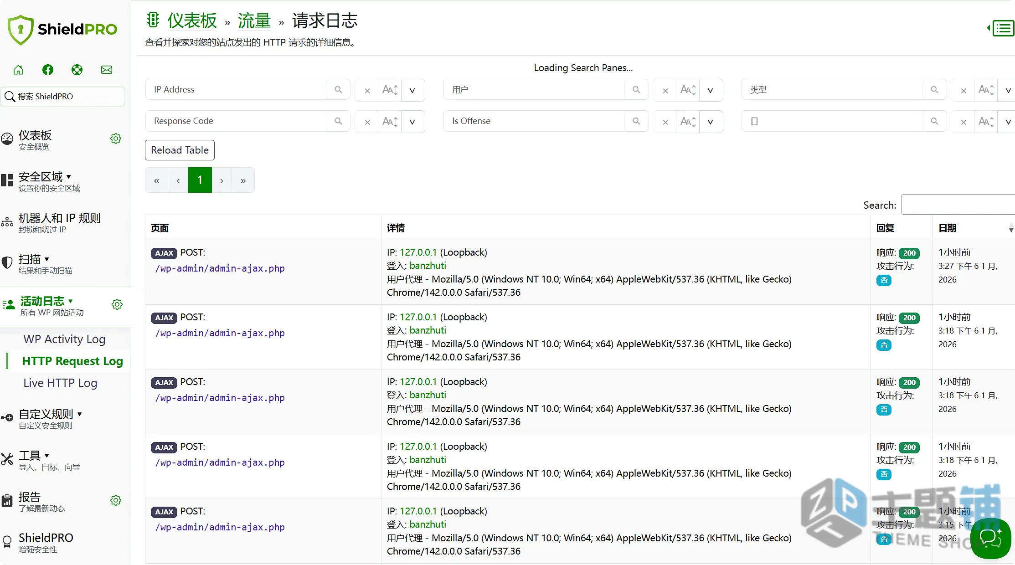1015x565 pixels.
Task: Click the IP Address filter field
Action: 236,90
